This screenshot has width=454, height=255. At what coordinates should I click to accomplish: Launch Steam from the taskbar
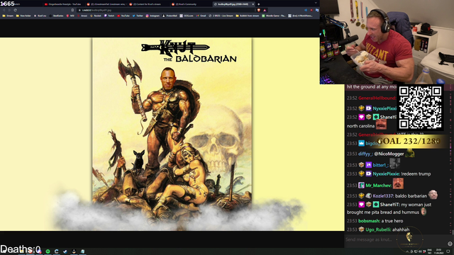[x=65, y=251]
